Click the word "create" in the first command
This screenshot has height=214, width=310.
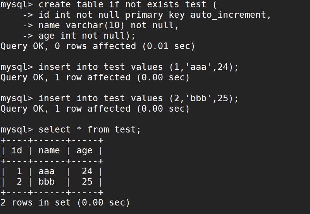click(x=55, y=5)
